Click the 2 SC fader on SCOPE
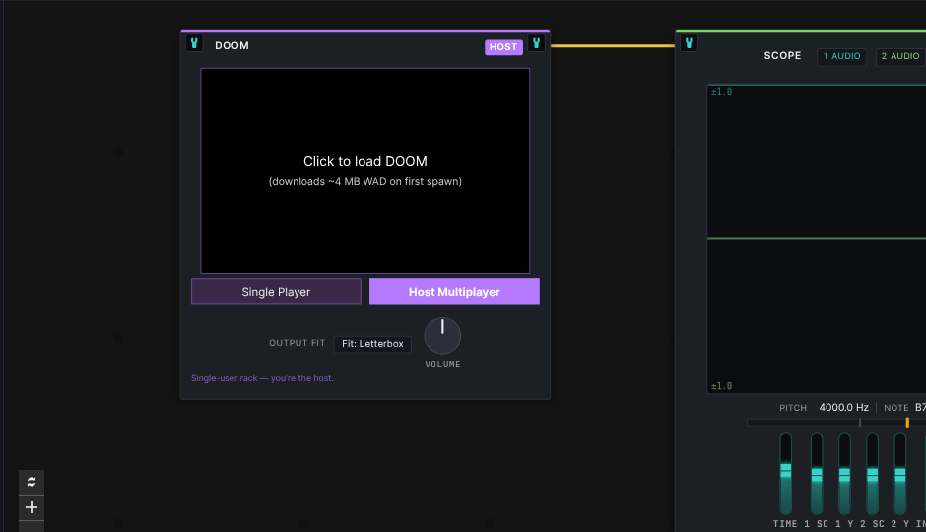The height and width of the screenshot is (532, 926). click(872, 474)
